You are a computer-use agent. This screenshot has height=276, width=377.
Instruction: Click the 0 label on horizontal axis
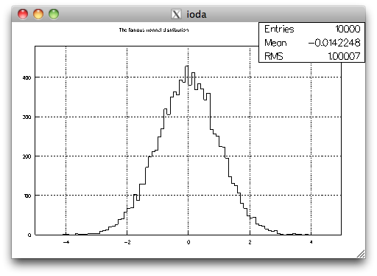[188, 242]
